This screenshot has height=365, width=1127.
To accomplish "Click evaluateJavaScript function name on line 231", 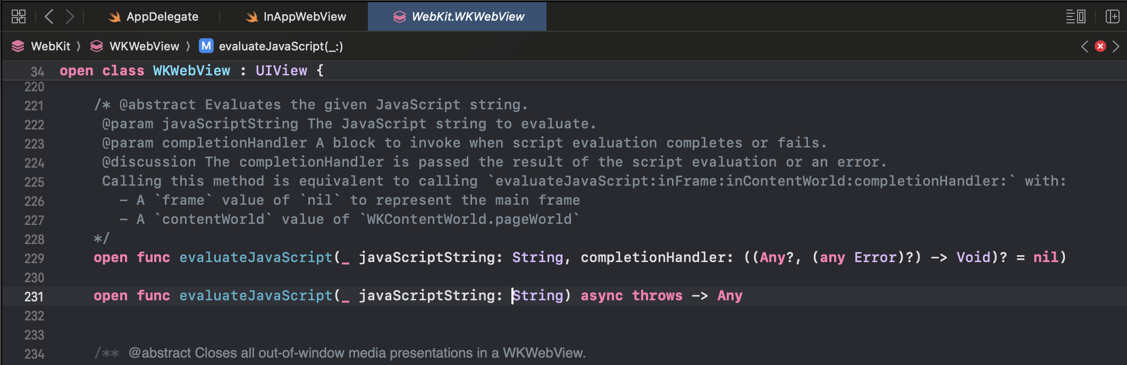I will tap(256, 296).
